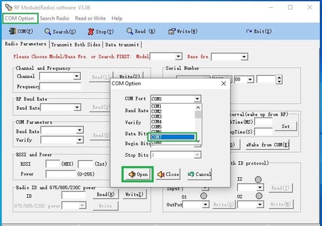The width and height of the screenshot is (322, 226).
Task: Open the COM Option menu
Action: (19, 18)
